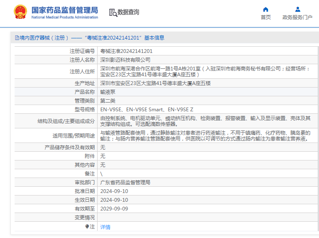Screen dimensions: 319x238
Task: Click the 有效期至 row label
Action: point(85,209)
